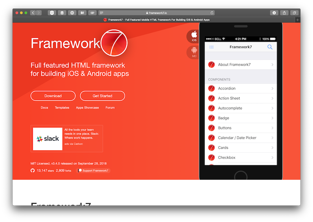Click the red icon beside Buttons
This screenshot has height=222, width=313.
point(211,128)
